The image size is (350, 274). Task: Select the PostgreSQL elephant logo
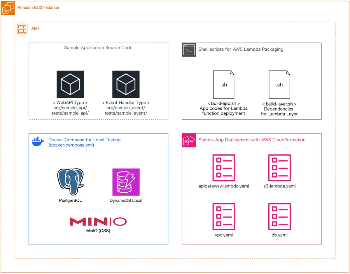pyautogui.click(x=70, y=182)
